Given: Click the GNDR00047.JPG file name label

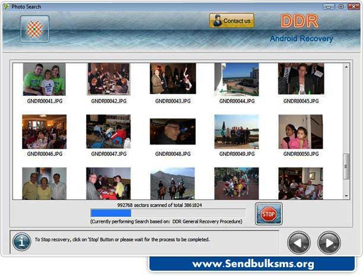Looking at the screenshot, I should (x=109, y=154).
